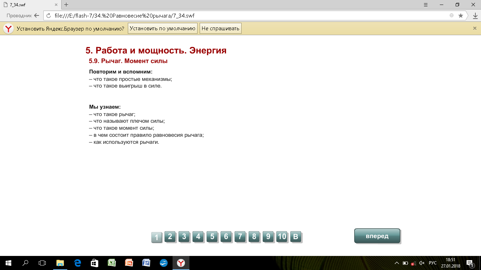Open Microsoft Store from taskbar
This screenshot has height=270, width=481.
[x=95, y=263]
